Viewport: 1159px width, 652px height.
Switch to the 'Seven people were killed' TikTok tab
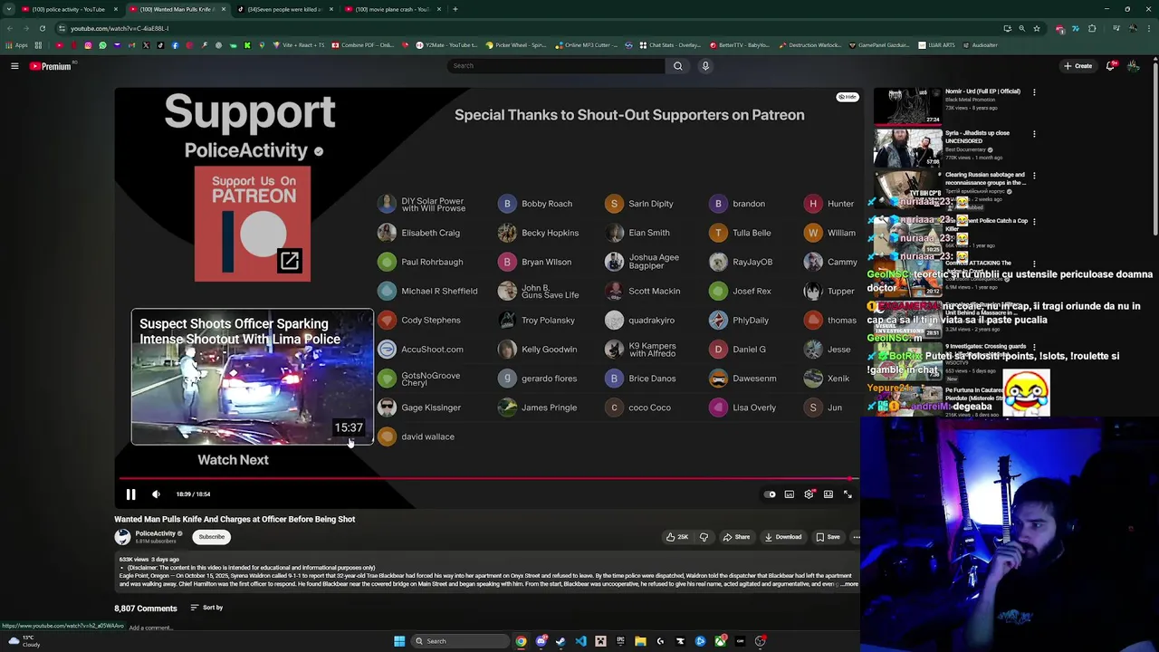285,9
